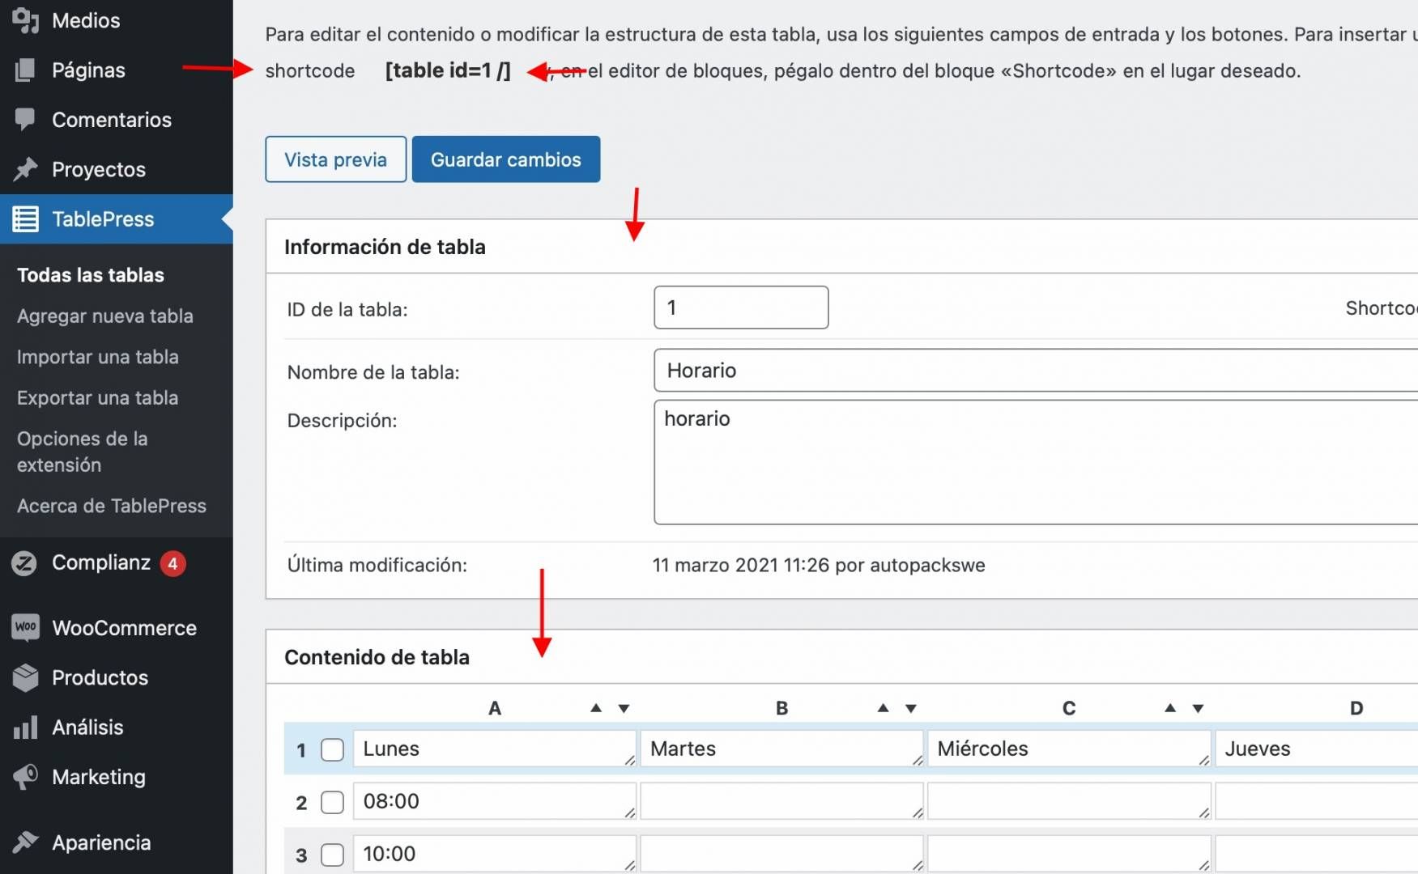Viewport: 1418px width, 874px height.
Task: Sort column A descending arrow
Action: (624, 708)
